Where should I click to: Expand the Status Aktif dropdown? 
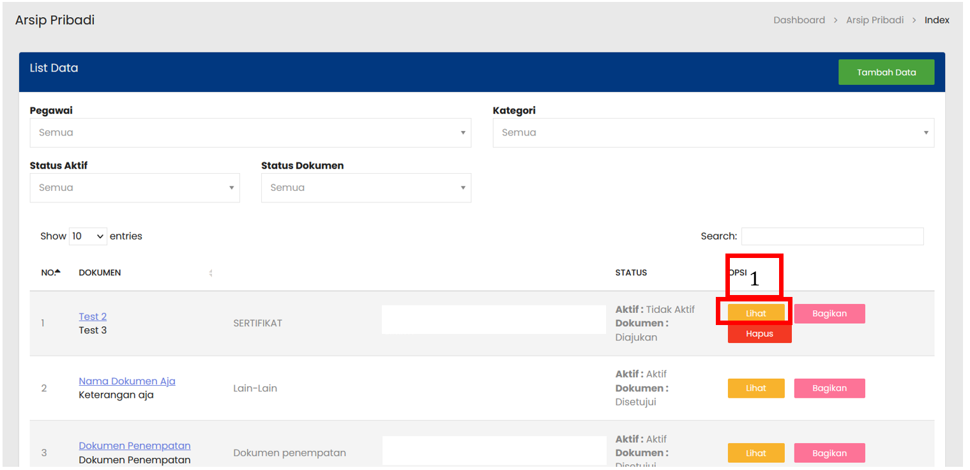click(134, 188)
